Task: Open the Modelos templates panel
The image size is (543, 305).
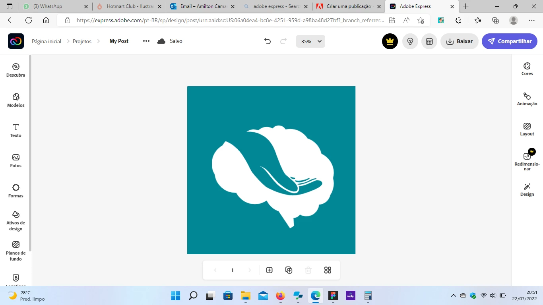Action: tap(16, 100)
